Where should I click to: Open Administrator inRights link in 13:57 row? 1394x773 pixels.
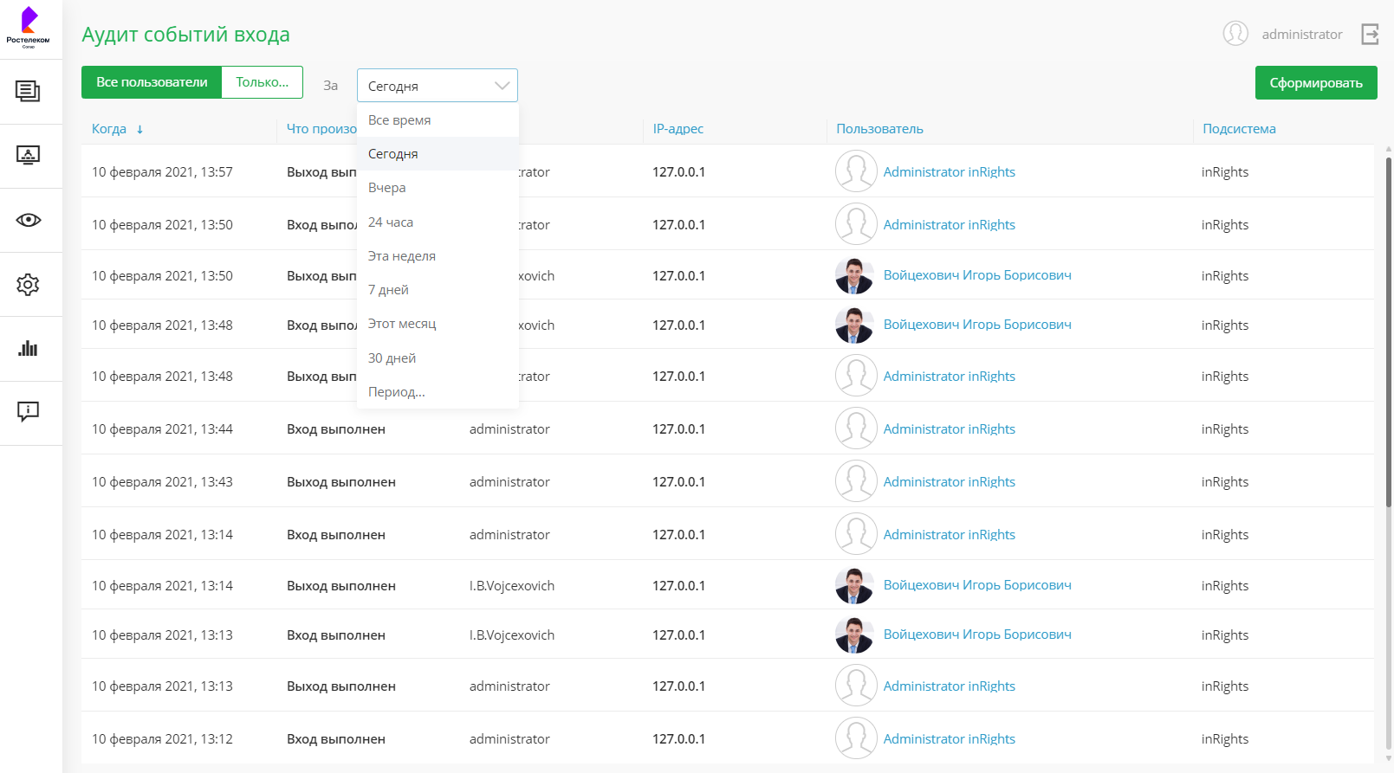(950, 172)
